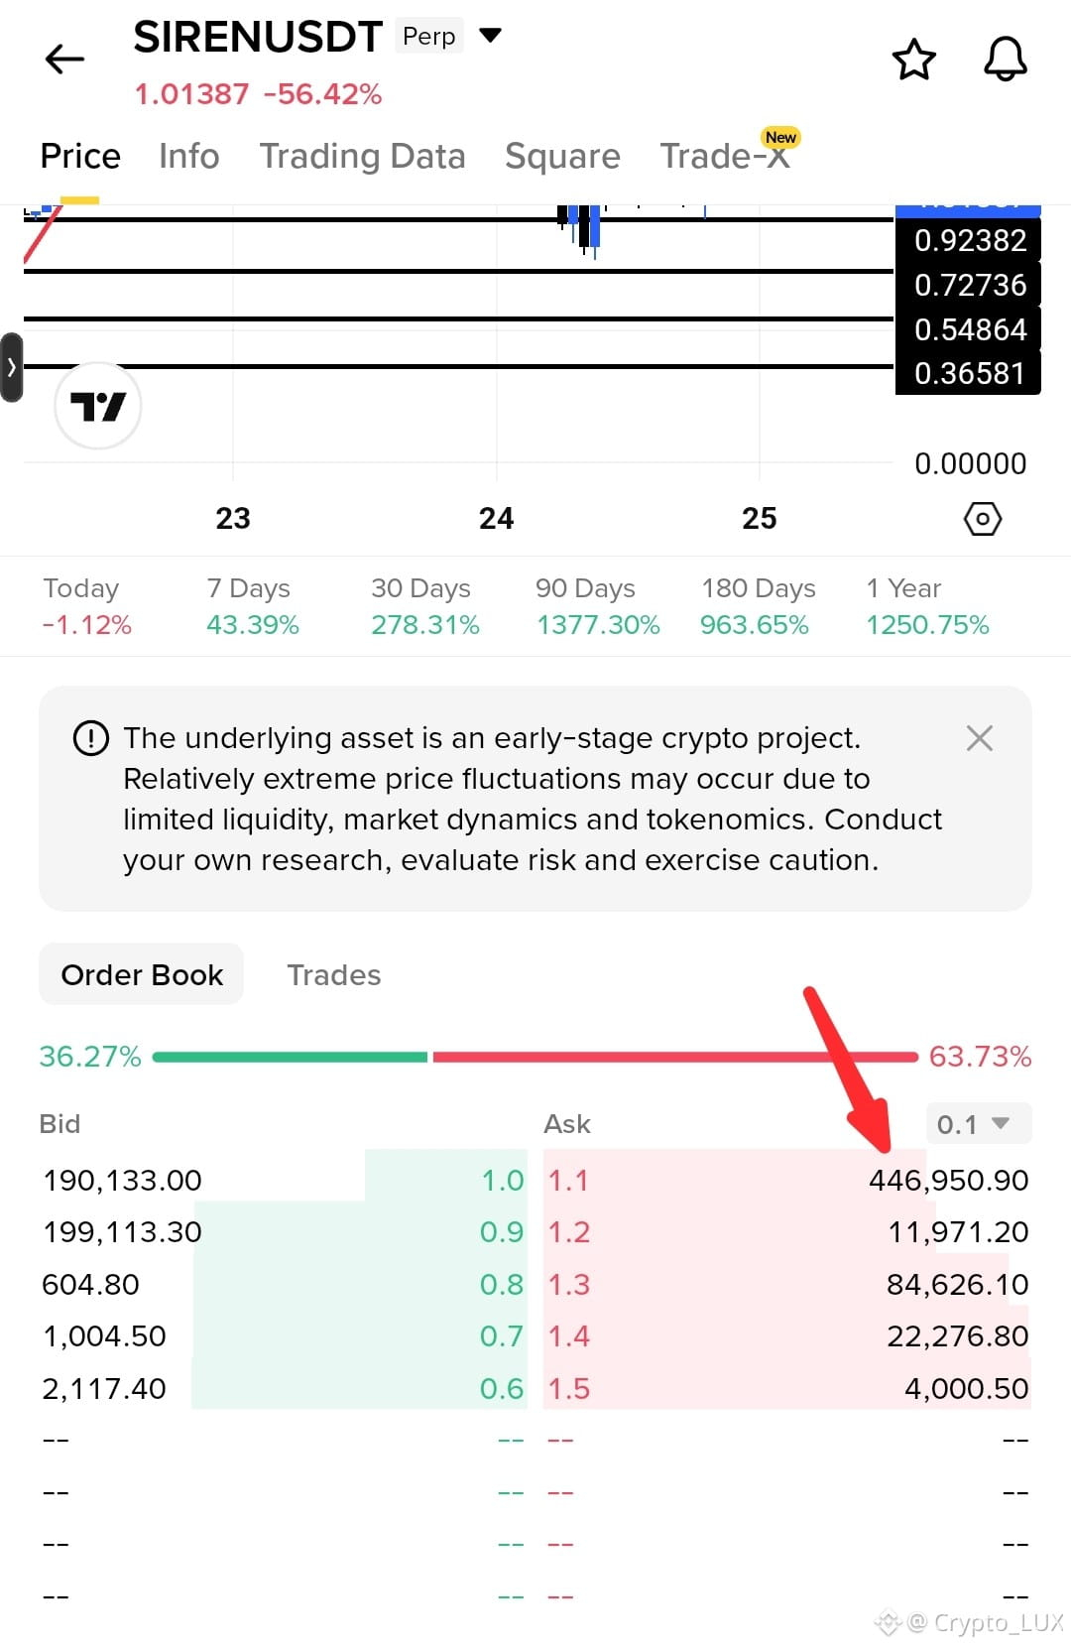Tap the bid/ask ratio bar
This screenshot has height=1647, width=1071.
pyautogui.click(x=535, y=1057)
